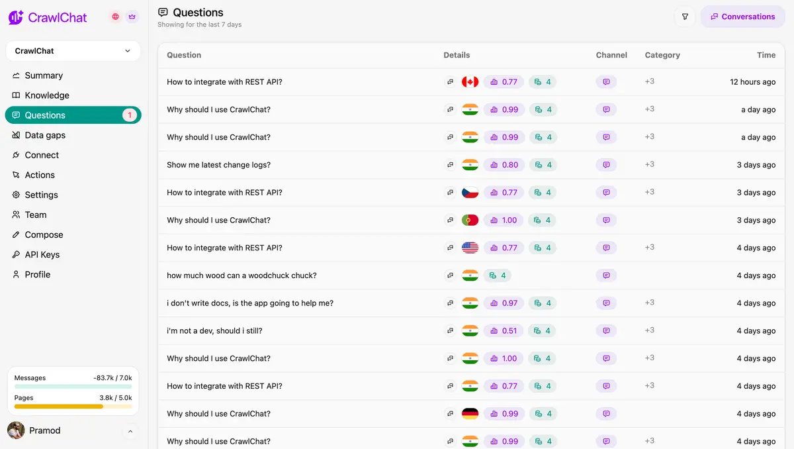Click the Questions icon in the page header
Viewport: 794px width, 449px height.
click(162, 12)
